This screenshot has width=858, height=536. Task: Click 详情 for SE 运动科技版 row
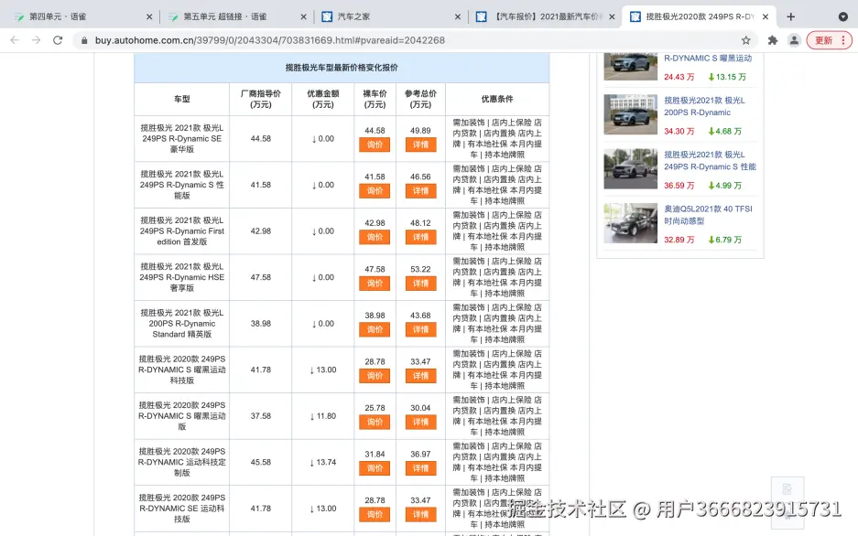click(421, 515)
